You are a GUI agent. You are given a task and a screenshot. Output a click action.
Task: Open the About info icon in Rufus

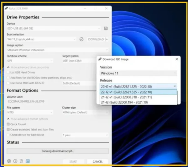pyautogui.click(x=15, y=161)
